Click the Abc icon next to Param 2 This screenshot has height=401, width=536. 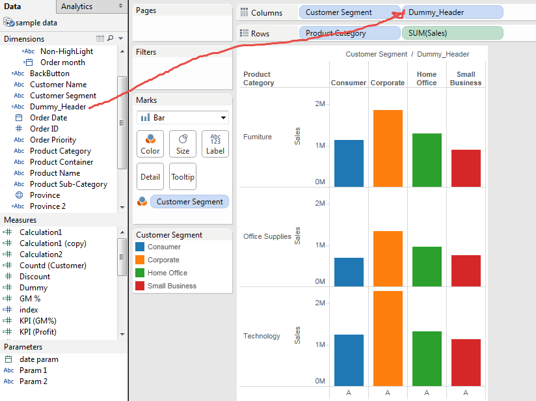coord(8,381)
